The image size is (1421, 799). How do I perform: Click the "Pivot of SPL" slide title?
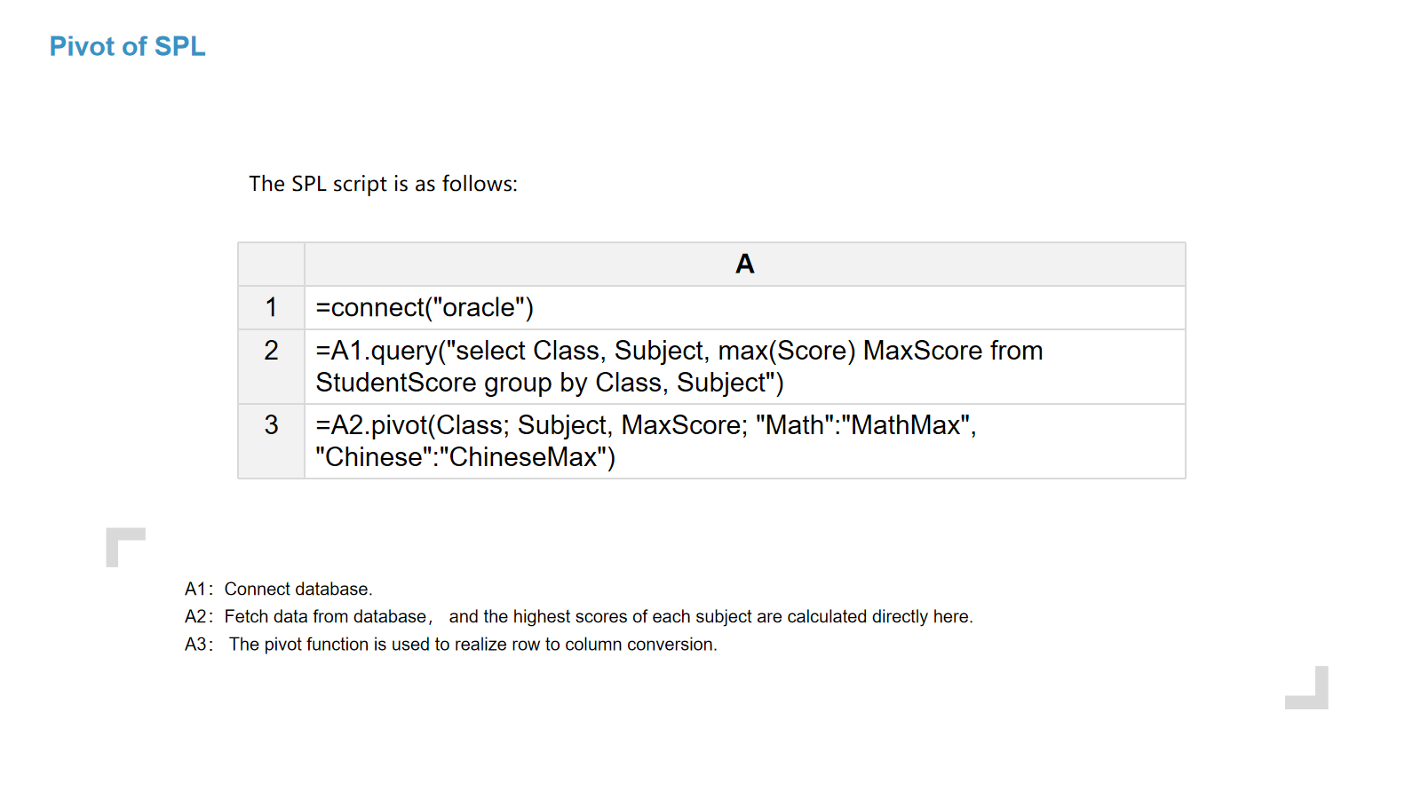tap(127, 46)
